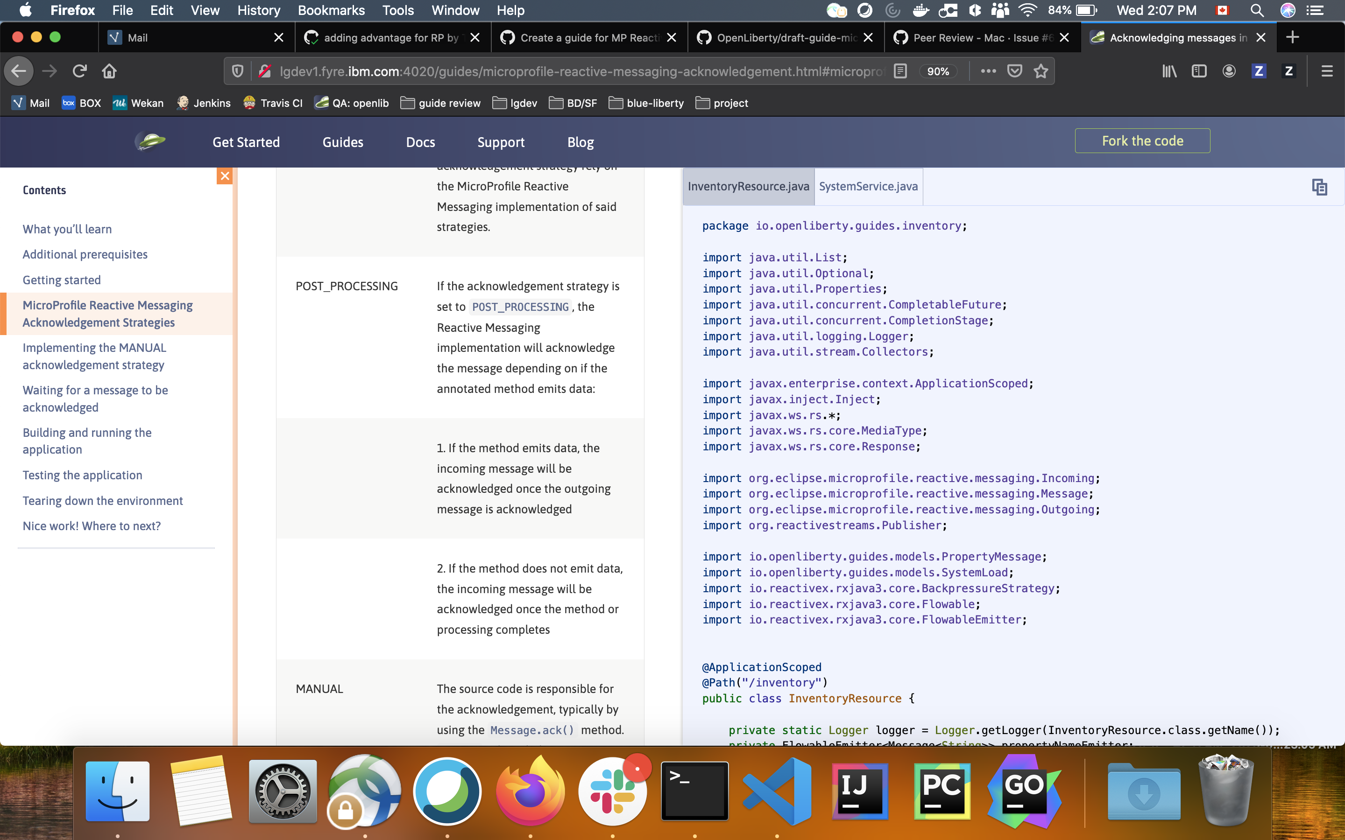
Task: Go to Testing the application section
Action: click(82, 475)
